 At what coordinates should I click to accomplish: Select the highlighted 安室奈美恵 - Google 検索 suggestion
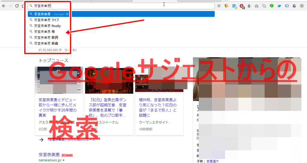pos(121,14)
